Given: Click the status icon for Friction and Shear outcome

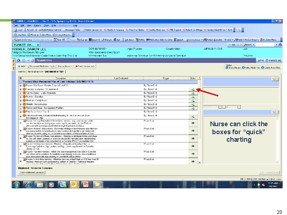Looking at the screenshot, I should coord(193,108).
